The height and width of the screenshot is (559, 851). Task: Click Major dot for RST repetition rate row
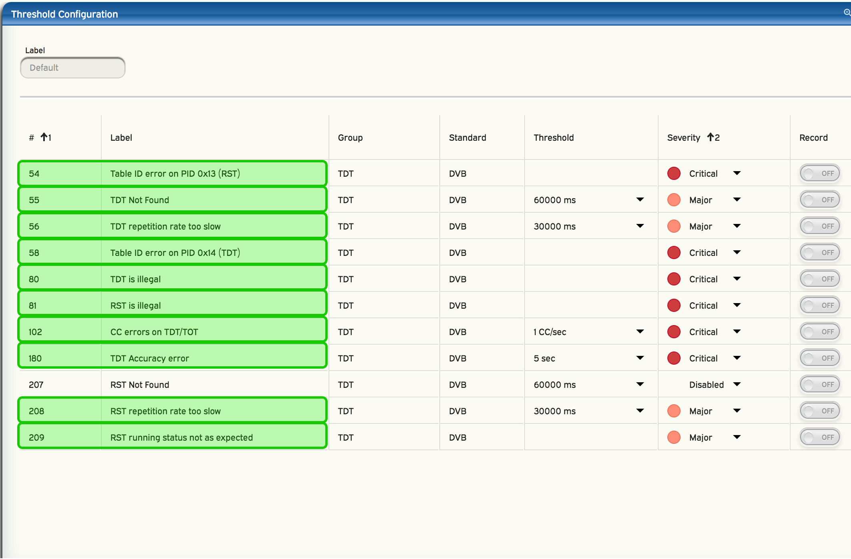[674, 411]
